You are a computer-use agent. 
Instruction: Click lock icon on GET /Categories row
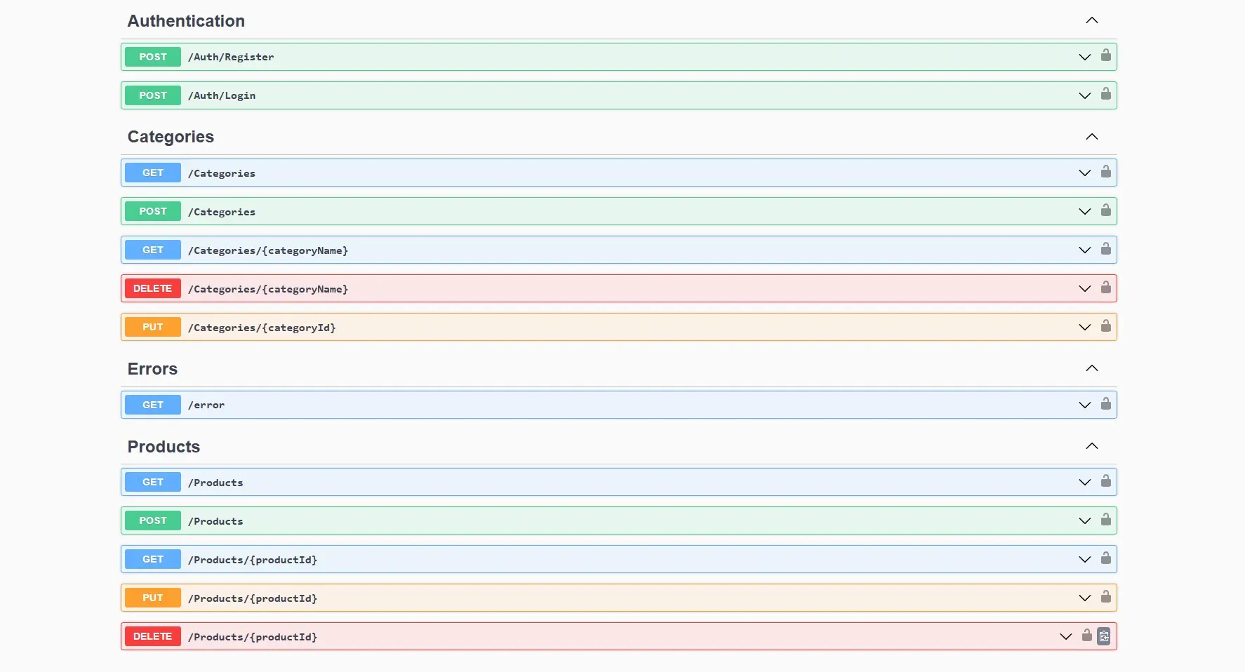[1106, 172]
